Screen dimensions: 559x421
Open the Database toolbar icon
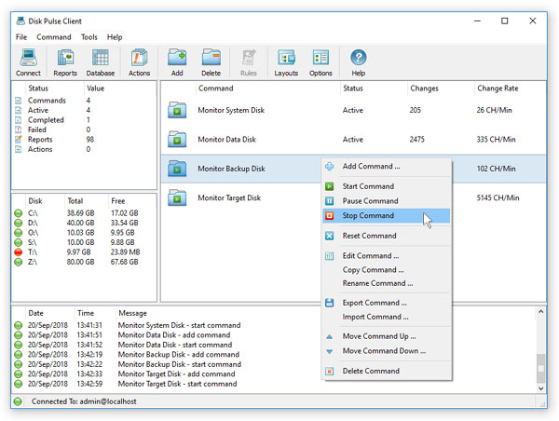101,58
